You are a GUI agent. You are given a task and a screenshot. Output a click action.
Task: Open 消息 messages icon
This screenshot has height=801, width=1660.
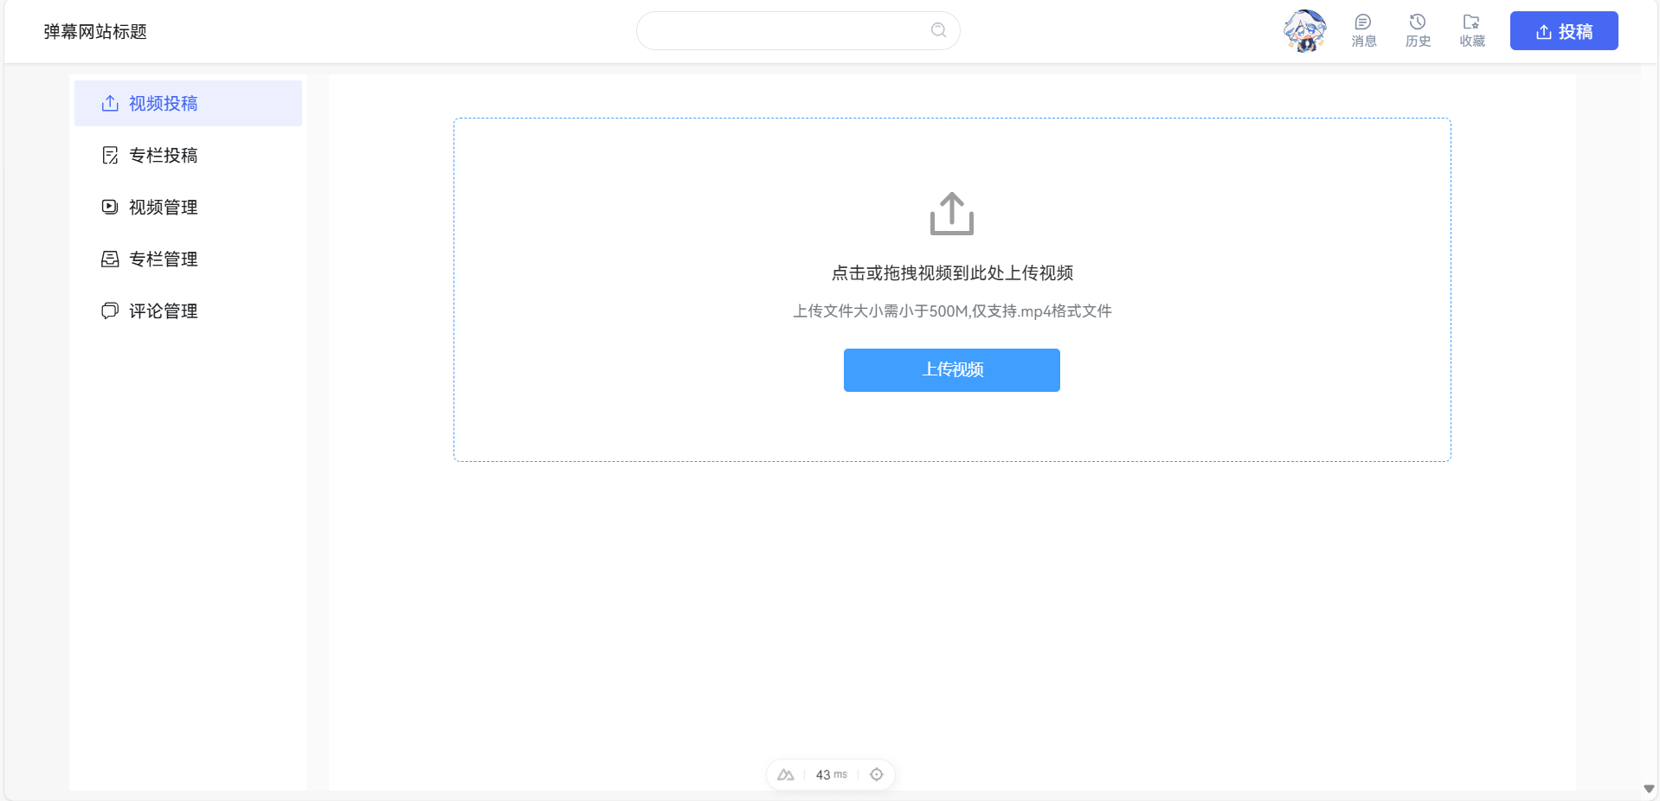pyautogui.click(x=1363, y=31)
